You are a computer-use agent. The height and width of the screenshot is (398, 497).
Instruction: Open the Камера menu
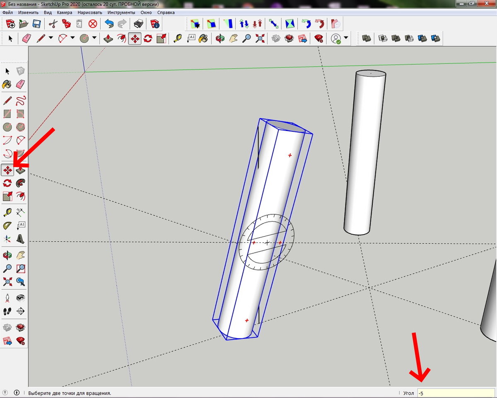pyautogui.click(x=64, y=12)
